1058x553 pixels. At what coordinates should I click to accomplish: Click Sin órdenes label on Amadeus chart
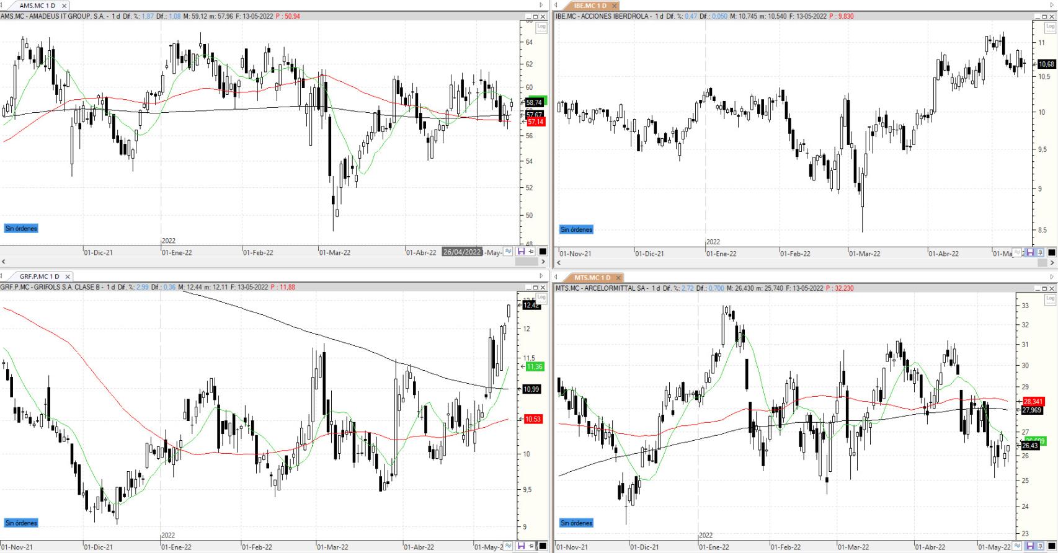[x=21, y=228]
